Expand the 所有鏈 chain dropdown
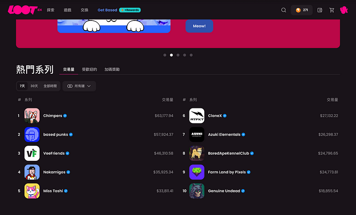 (79, 86)
